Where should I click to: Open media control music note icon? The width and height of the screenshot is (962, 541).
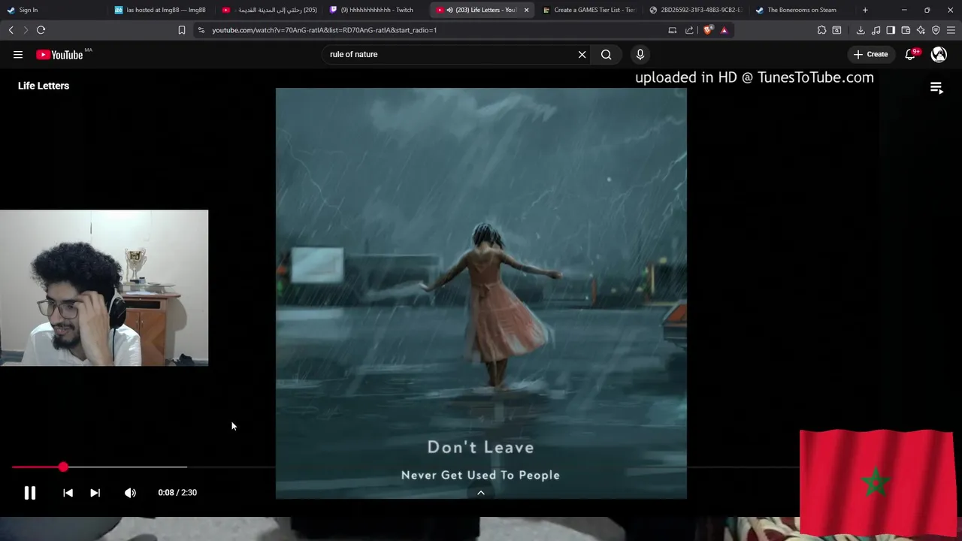tap(876, 30)
